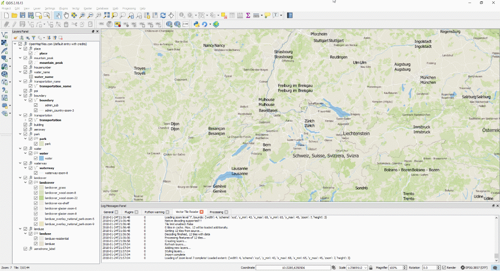The height and width of the screenshot is (271, 500).
Task: Toggle the landuse-residential checkbox
Action: click(36, 238)
